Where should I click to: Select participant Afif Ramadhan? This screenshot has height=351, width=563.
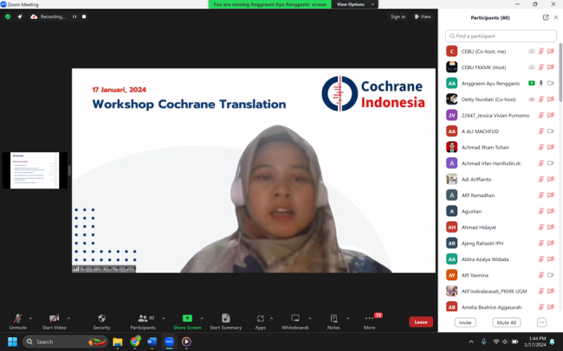[501, 195]
